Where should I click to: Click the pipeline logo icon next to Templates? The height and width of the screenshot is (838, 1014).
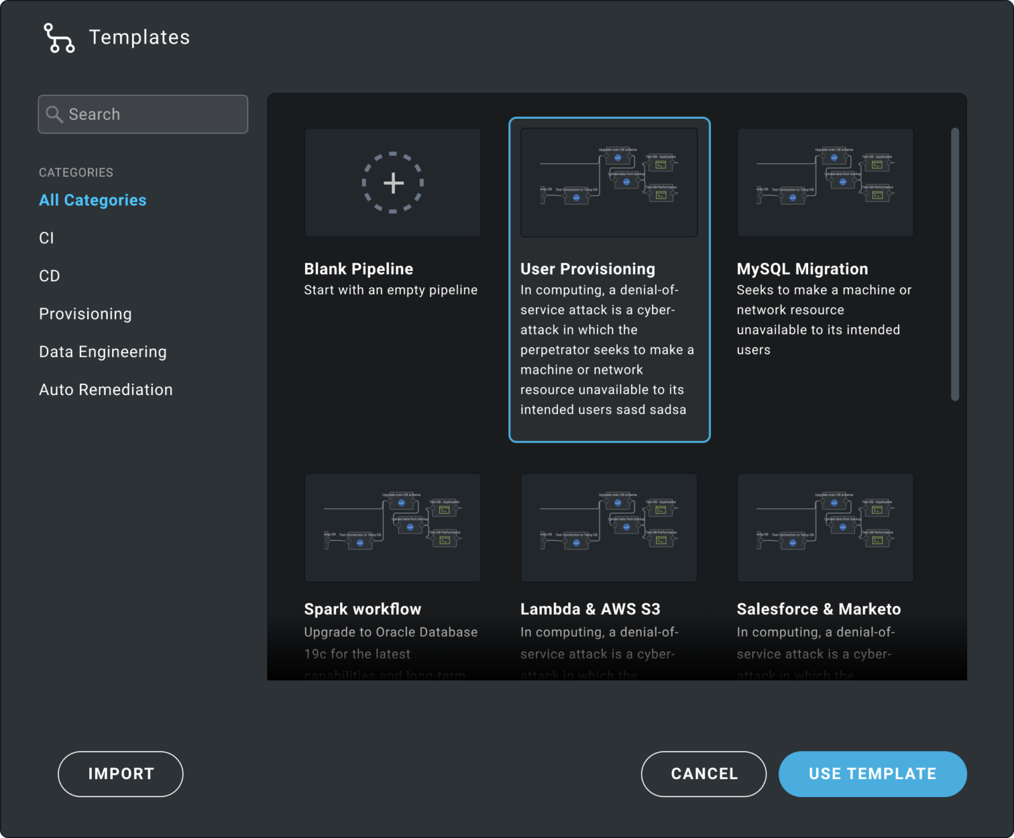[x=59, y=38]
